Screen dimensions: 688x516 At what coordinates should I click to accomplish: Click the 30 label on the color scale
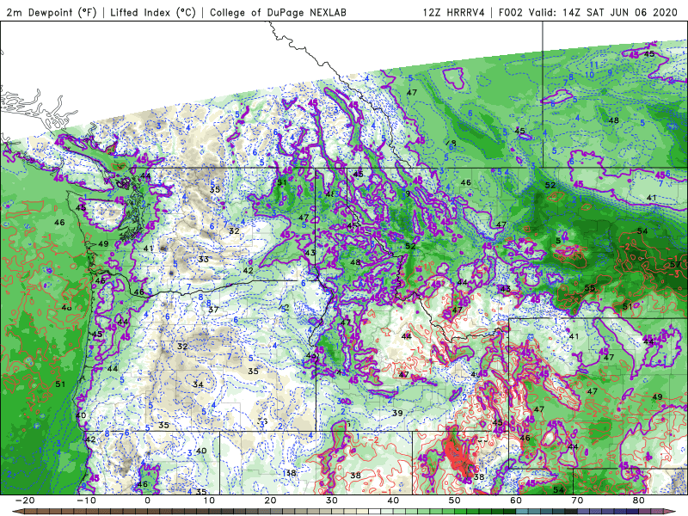pyautogui.click(x=332, y=501)
